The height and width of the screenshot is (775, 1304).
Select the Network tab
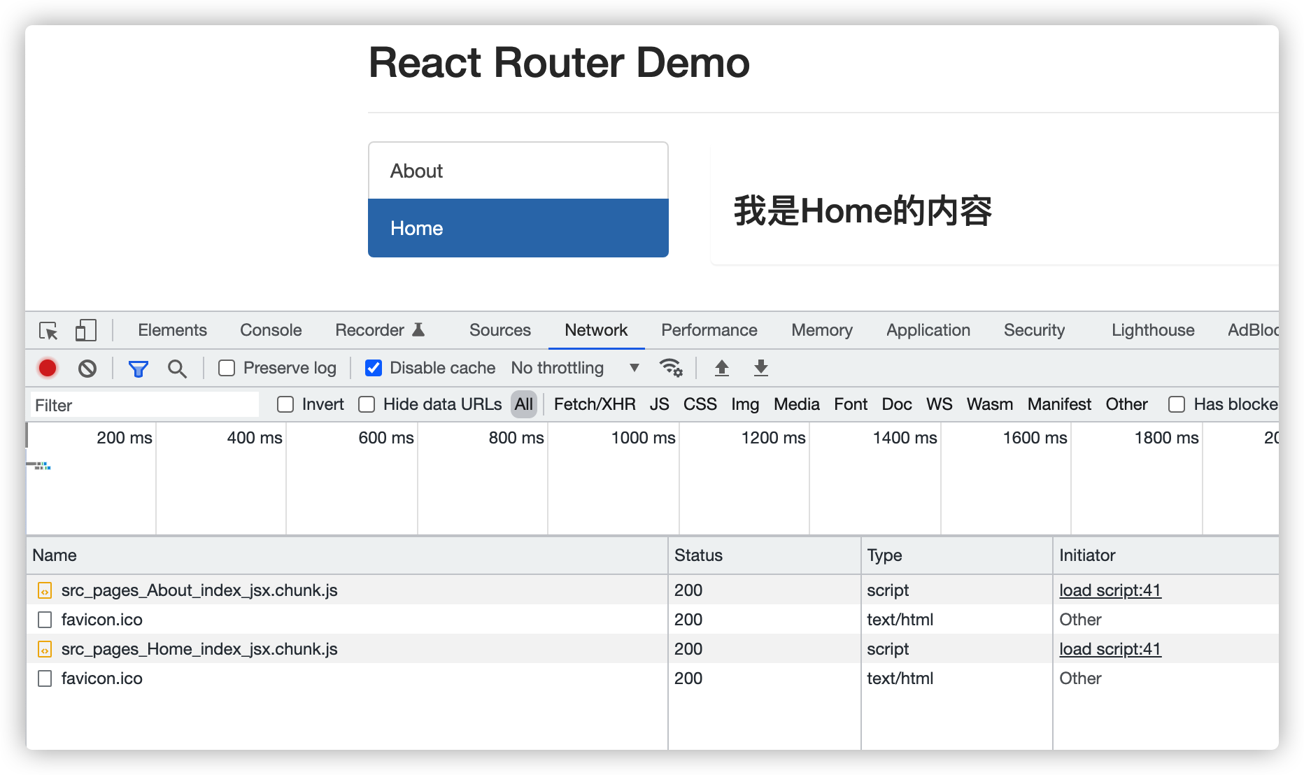pyautogui.click(x=596, y=330)
